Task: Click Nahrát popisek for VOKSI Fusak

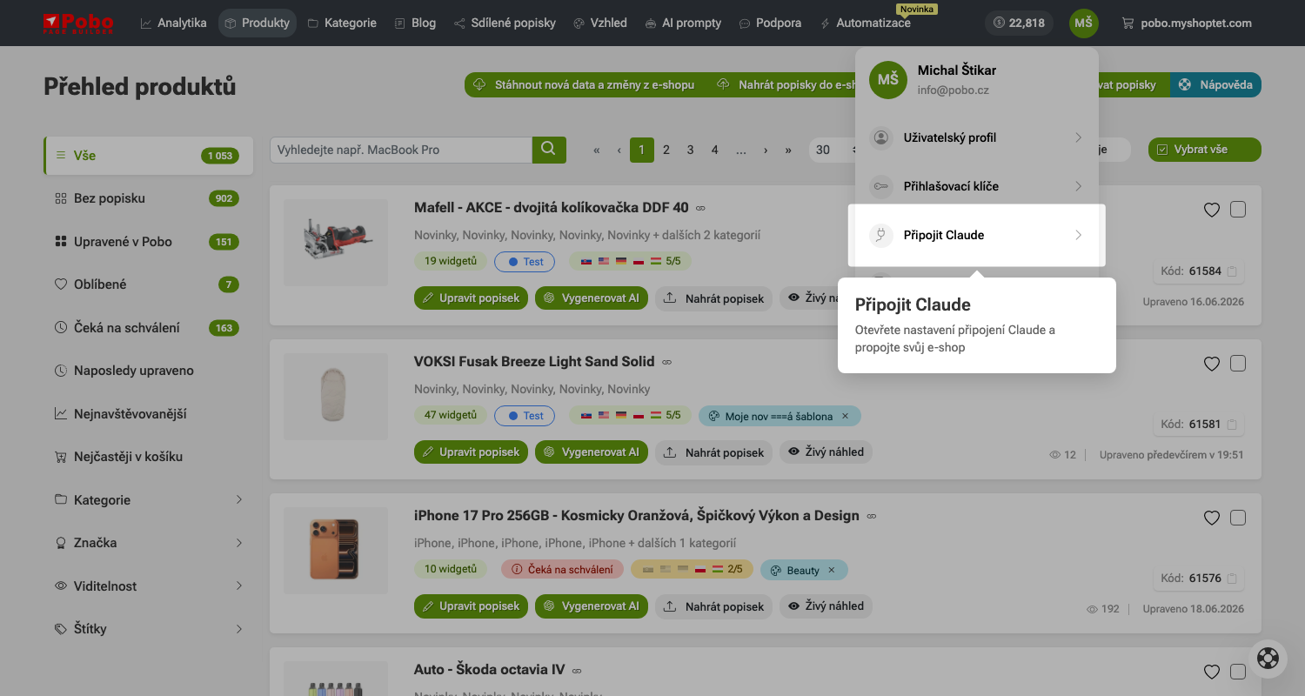Action: pos(713,452)
